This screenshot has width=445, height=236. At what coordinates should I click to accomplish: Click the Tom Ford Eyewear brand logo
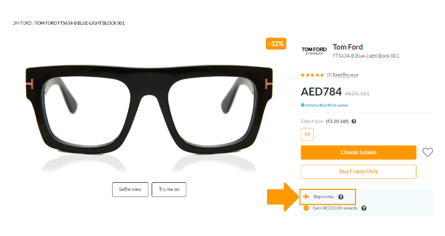click(314, 51)
